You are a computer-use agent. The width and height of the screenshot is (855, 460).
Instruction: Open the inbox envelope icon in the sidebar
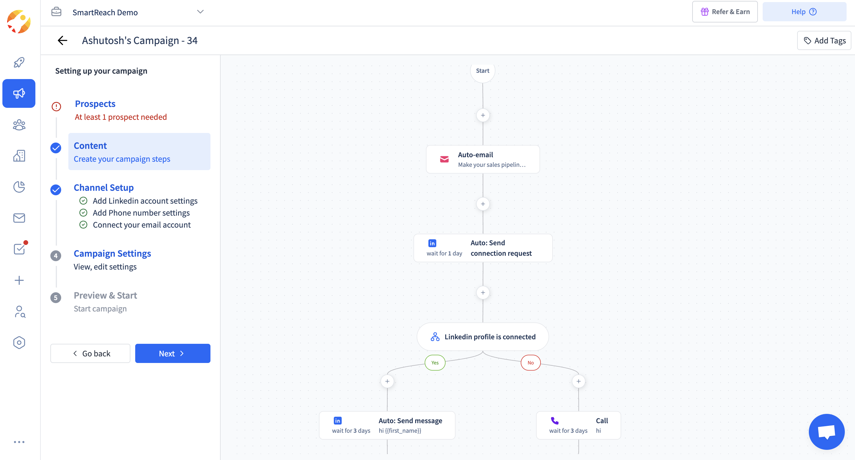19,218
